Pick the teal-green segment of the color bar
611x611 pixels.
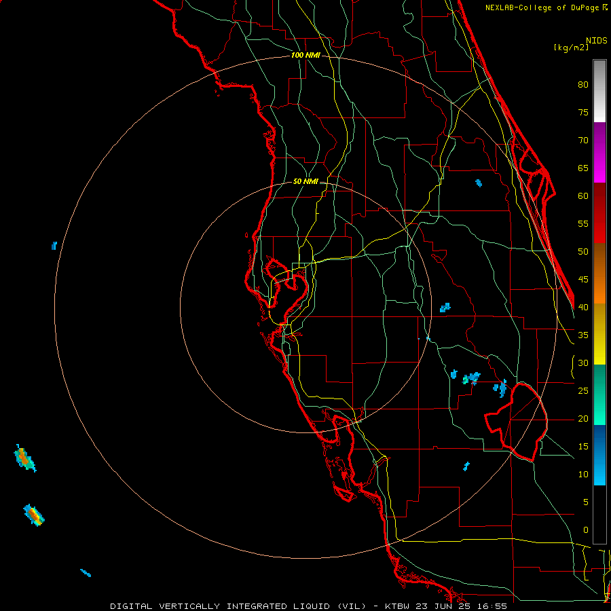[599, 394]
